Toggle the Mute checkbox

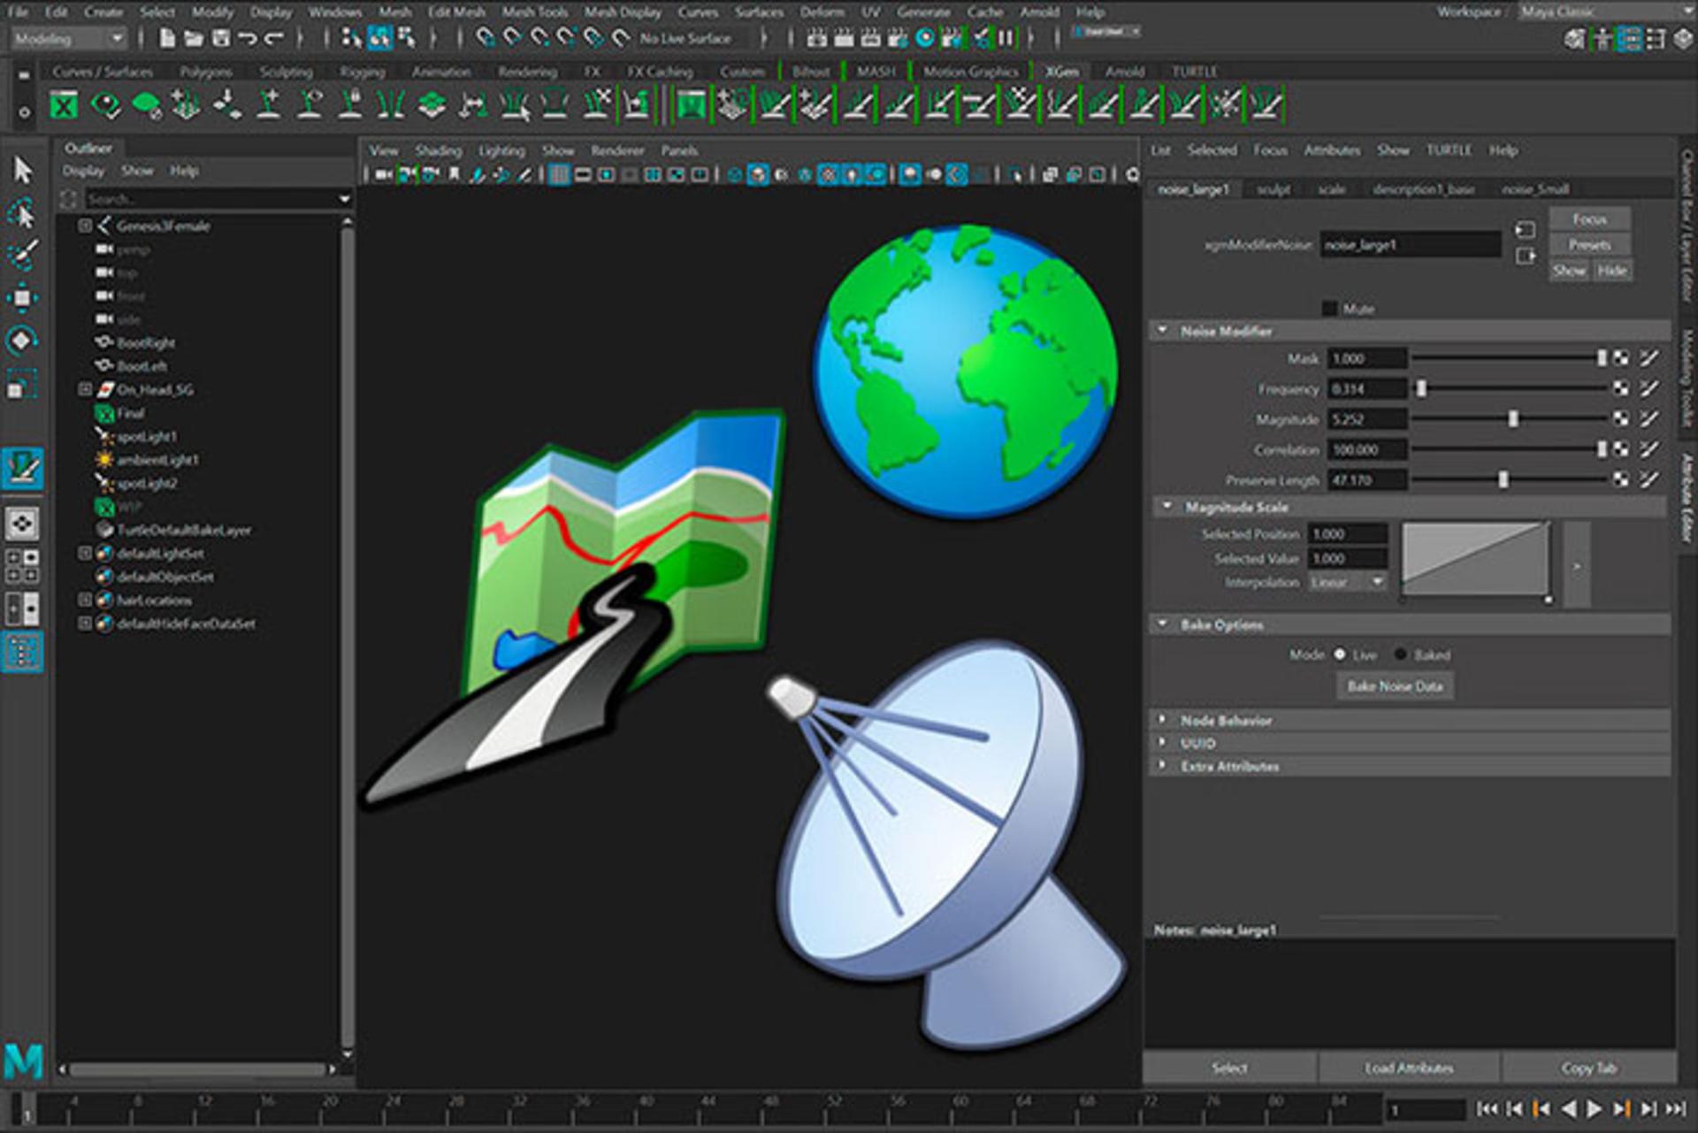1329,308
